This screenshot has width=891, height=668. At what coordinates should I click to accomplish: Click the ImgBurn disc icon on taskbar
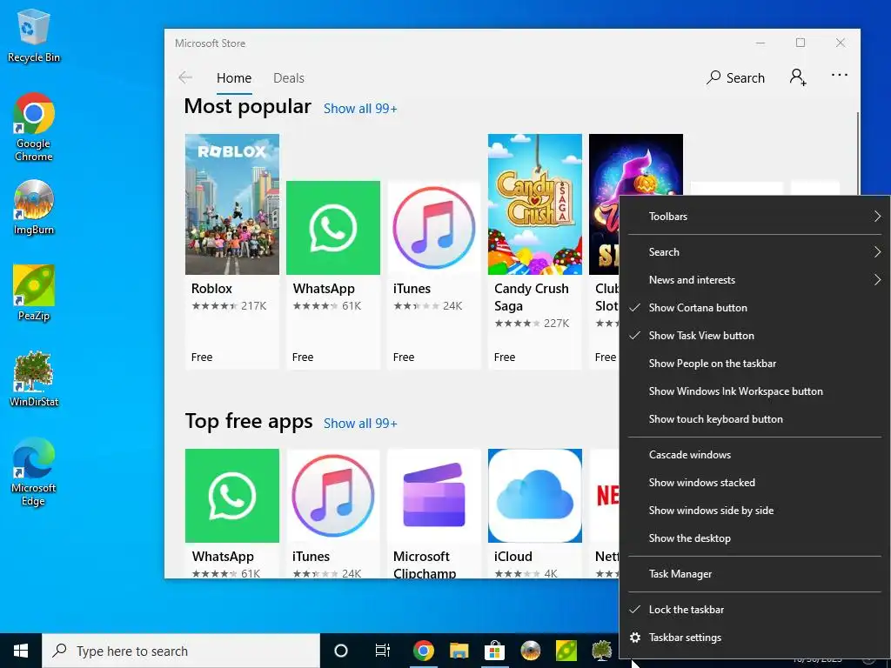(x=531, y=651)
